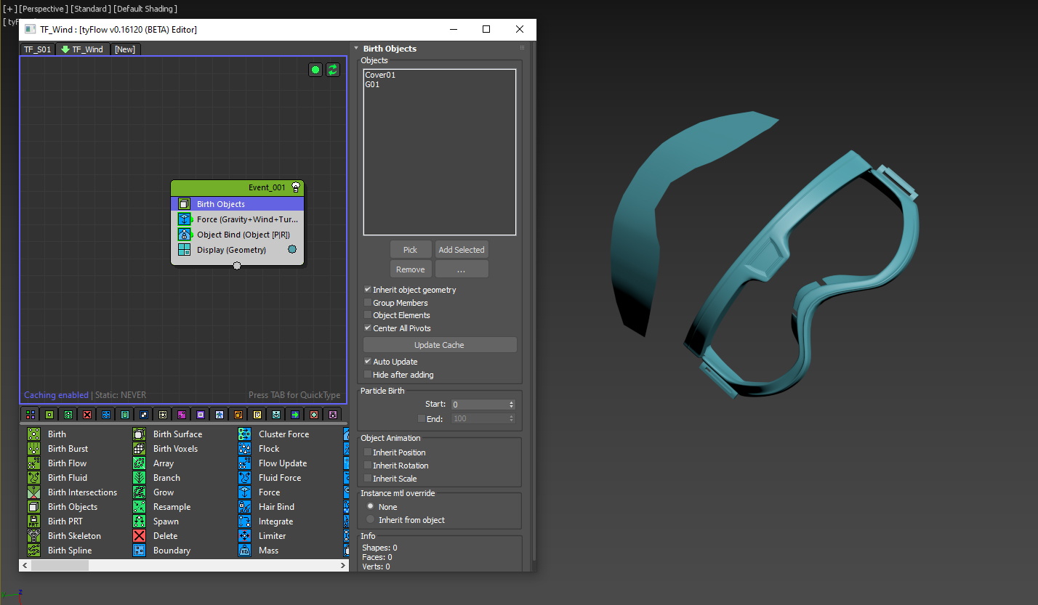
Task: Click the Add Selected button
Action: coord(462,249)
